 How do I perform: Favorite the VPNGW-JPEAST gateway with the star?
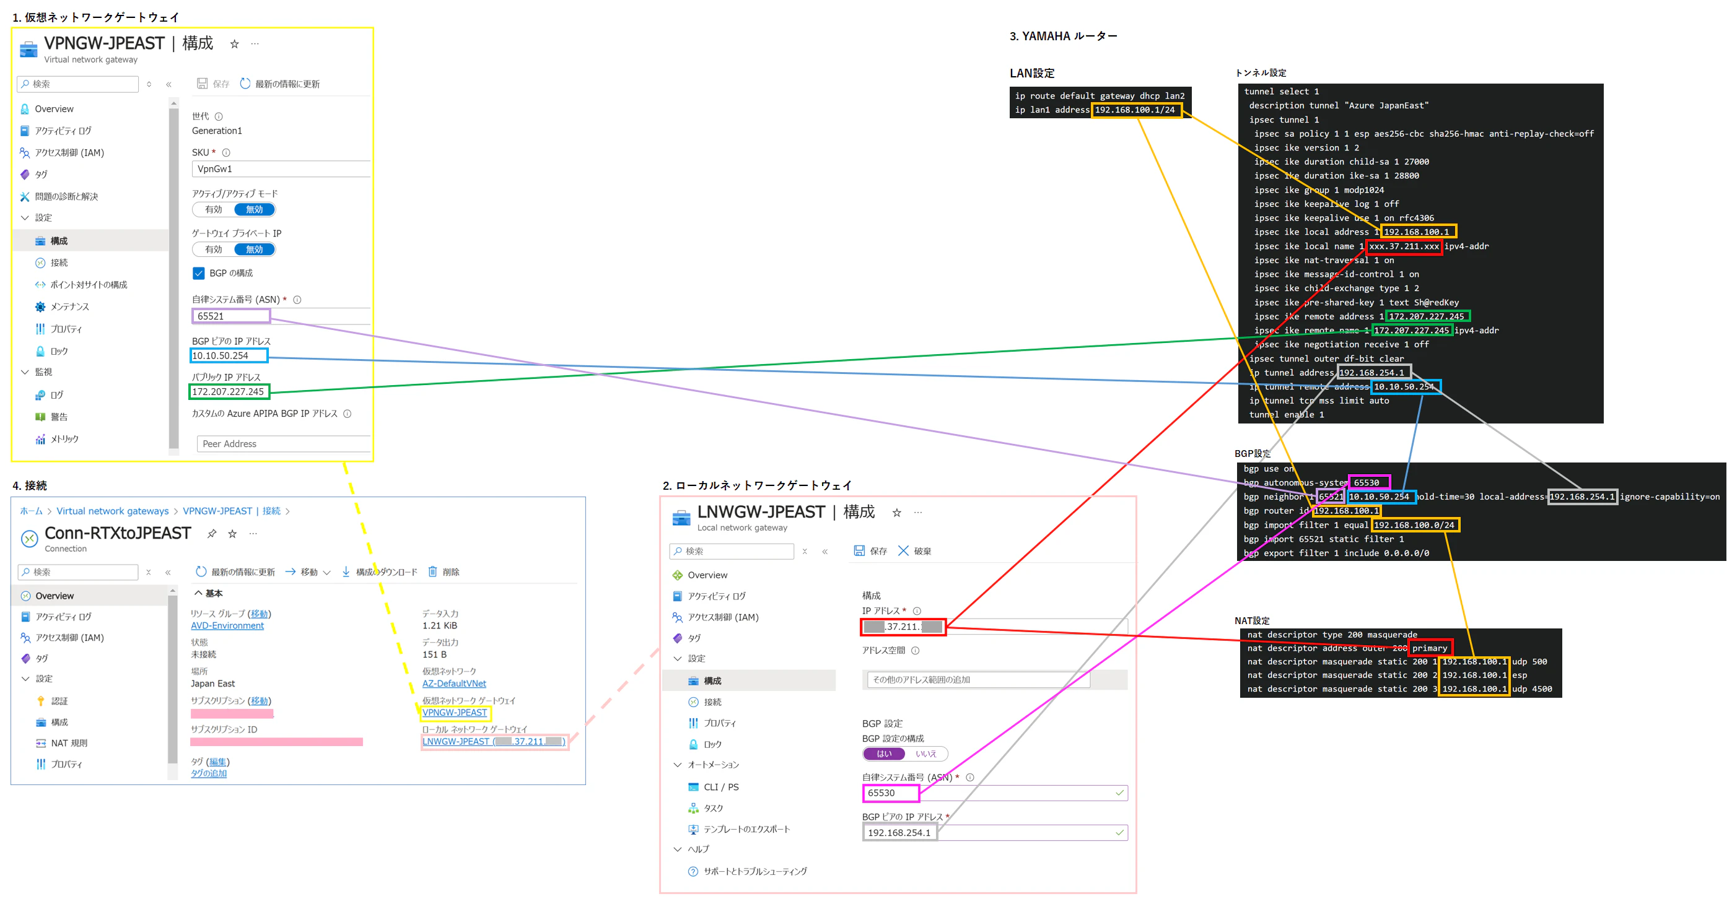(x=234, y=44)
